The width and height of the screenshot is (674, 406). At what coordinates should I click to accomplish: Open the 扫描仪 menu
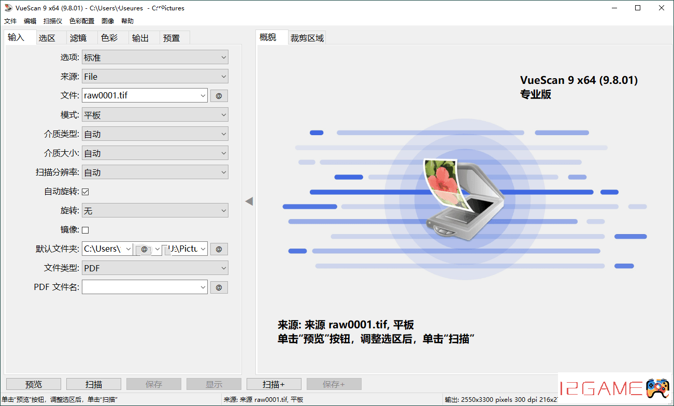pos(53,21)
